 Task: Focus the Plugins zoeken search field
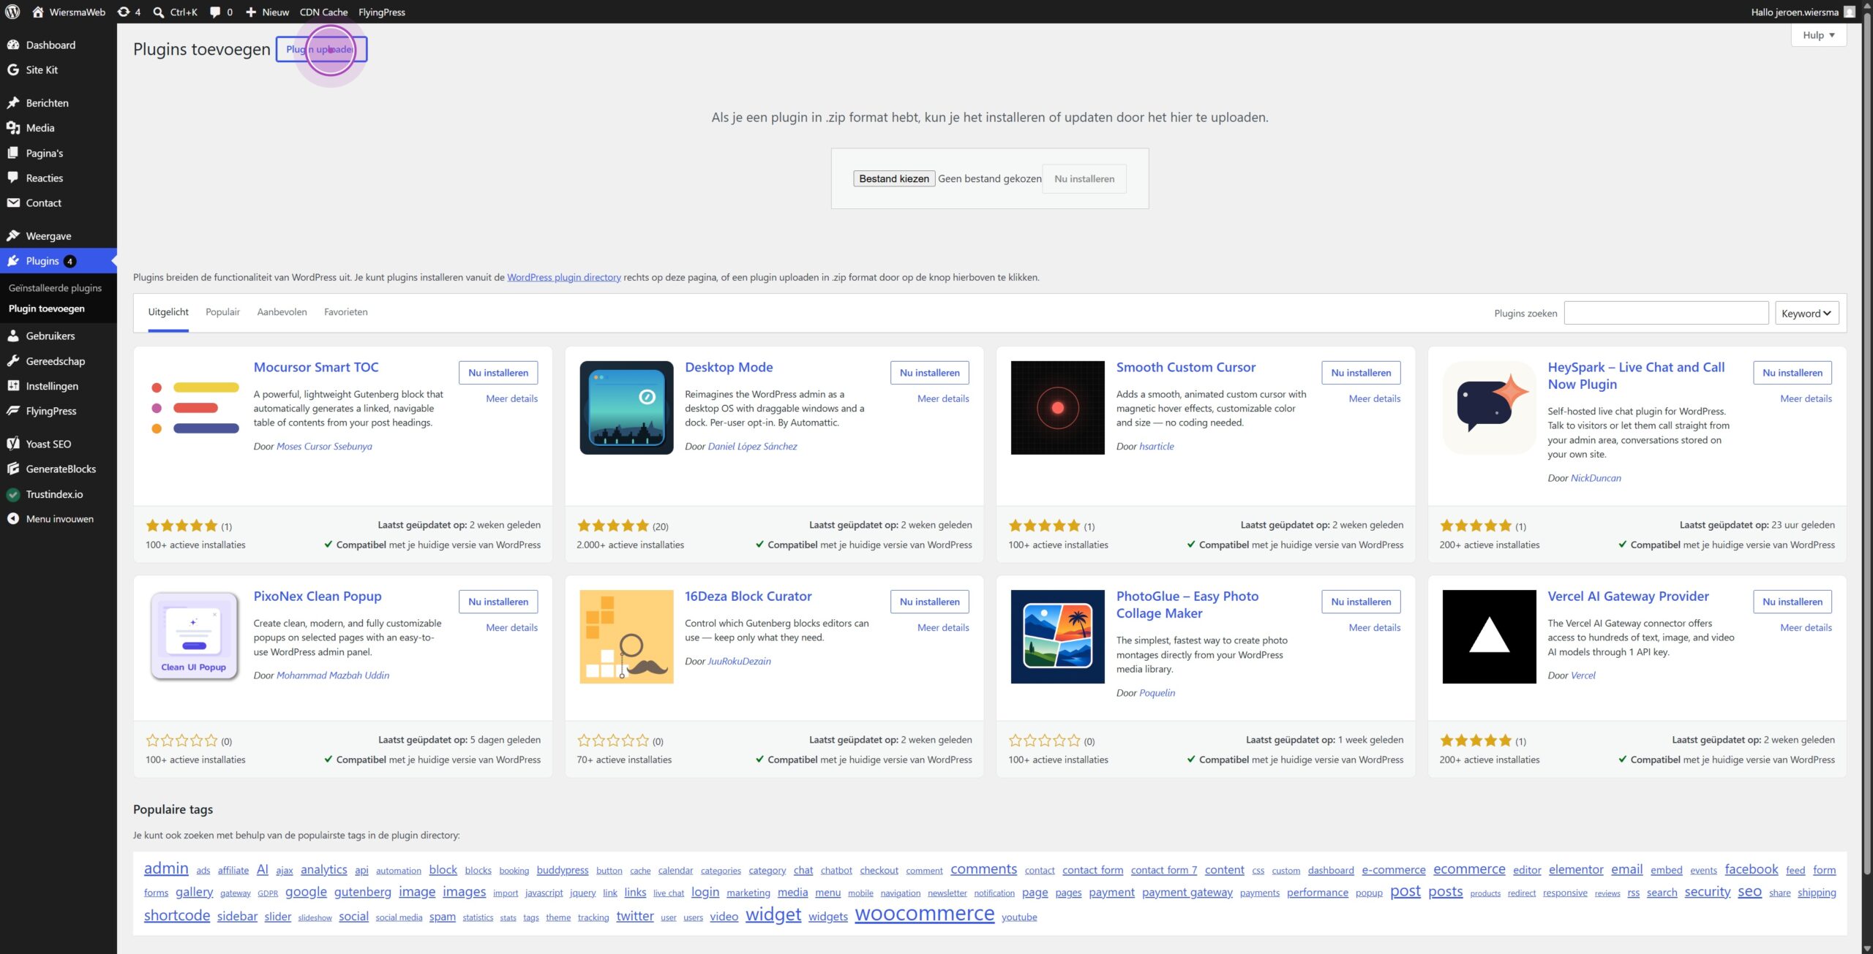(x=1666, y=313)
